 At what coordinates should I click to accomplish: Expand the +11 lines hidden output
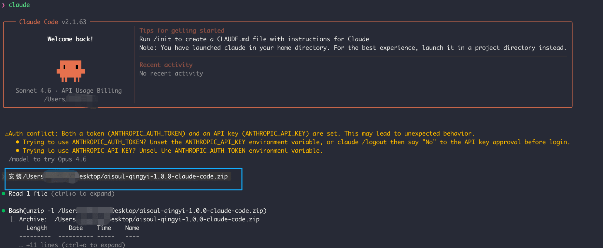(x=72, y=245)
